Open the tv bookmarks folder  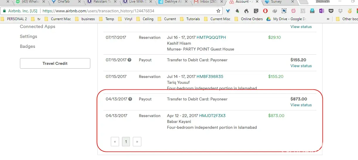[x=35, y=19]
